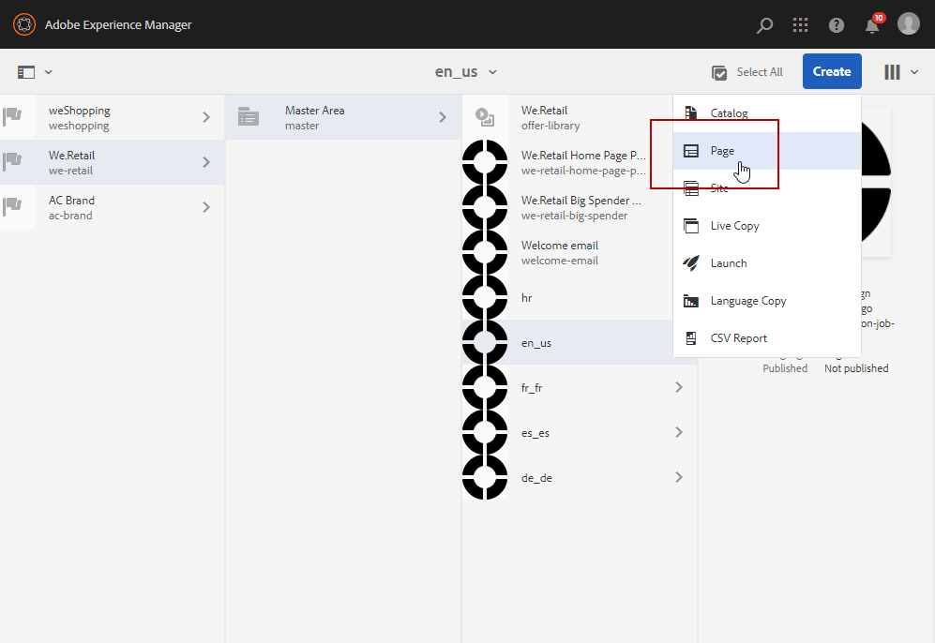Viewport: 935px width, 643px height.
Task: Open the view mode dropdown arrow
Action: [x=914, y=72]
